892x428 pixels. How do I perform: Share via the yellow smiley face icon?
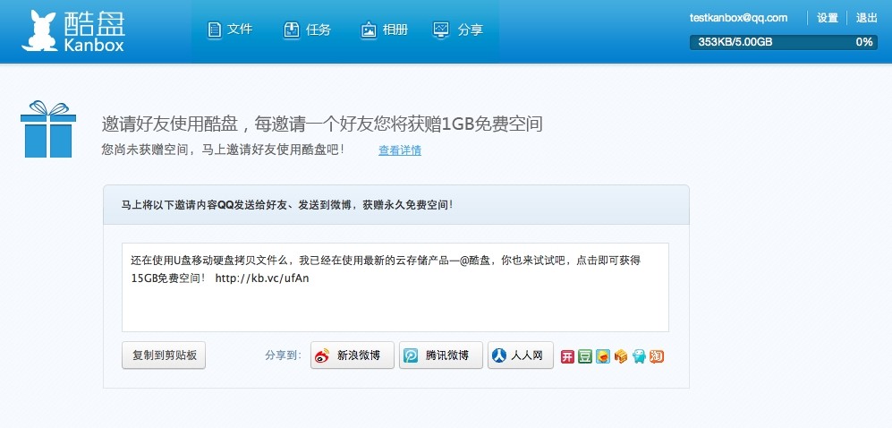coord(602,357)
